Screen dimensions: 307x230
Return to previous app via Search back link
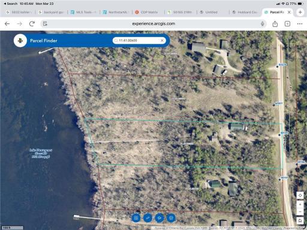click(x=11, y=4)
